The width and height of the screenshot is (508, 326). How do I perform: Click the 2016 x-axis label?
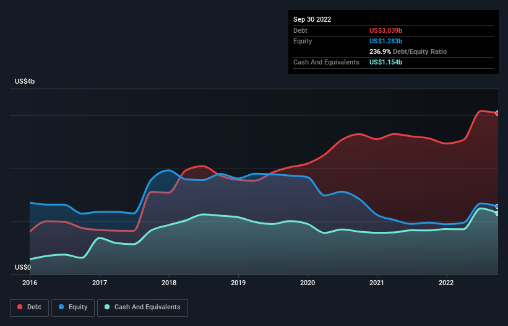pyautogui.click(x=30, y=283)
